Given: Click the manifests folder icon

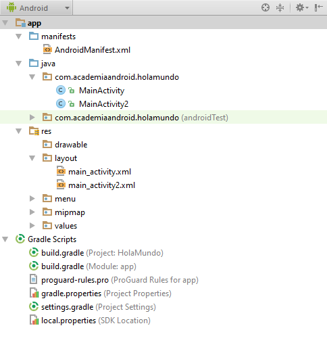Looking at the screenshot, I should click(34, 36).
